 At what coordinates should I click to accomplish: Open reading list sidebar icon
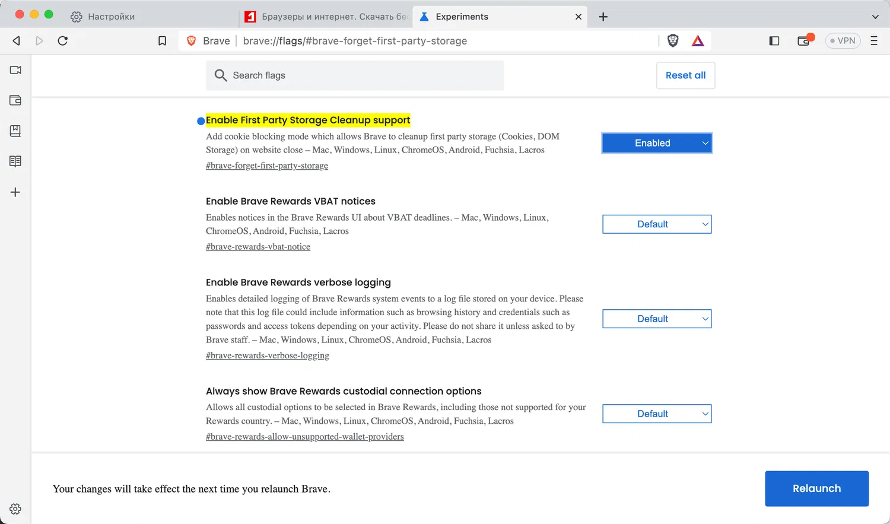pyautogui.click(x=15, y=161)
